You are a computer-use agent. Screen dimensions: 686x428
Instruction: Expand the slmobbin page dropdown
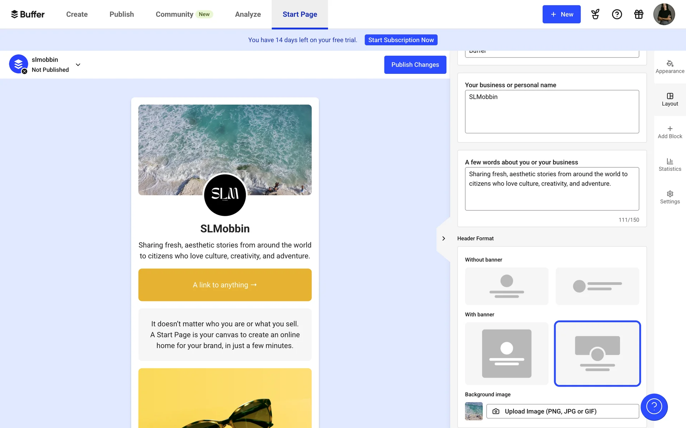click(x=78, y=65)
